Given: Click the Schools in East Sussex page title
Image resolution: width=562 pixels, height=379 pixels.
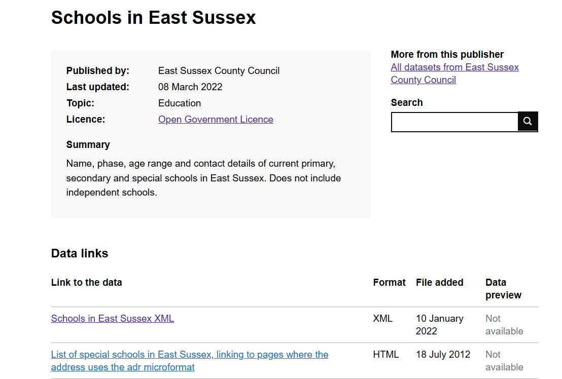Looking at the screenshot, I should click(154, 18).
